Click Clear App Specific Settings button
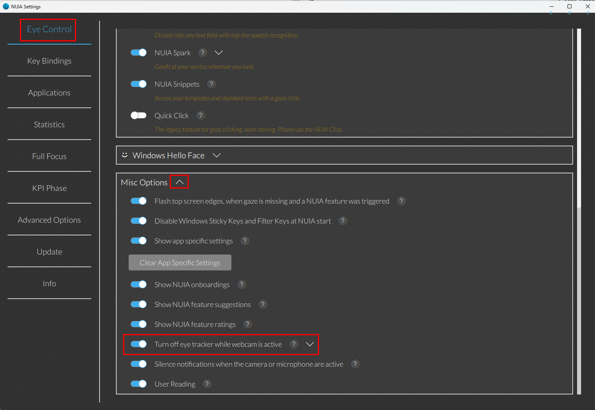595x410 pixels. pyautogui.click(x=180, y=262)
